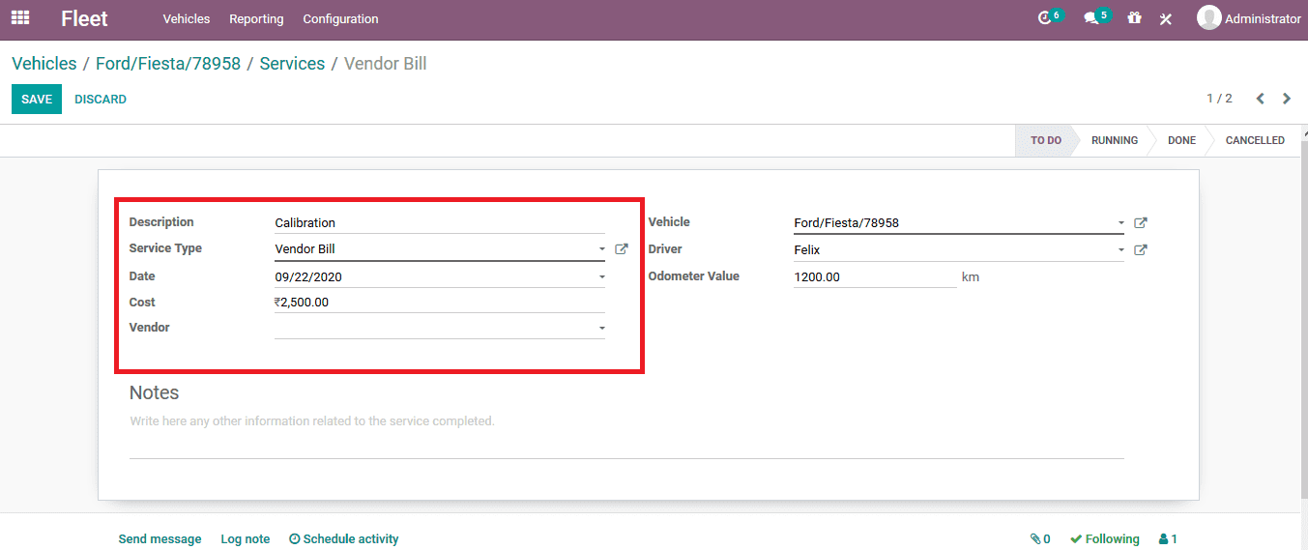
Task: Open Service Type external link icon
Action: [622, 249]
